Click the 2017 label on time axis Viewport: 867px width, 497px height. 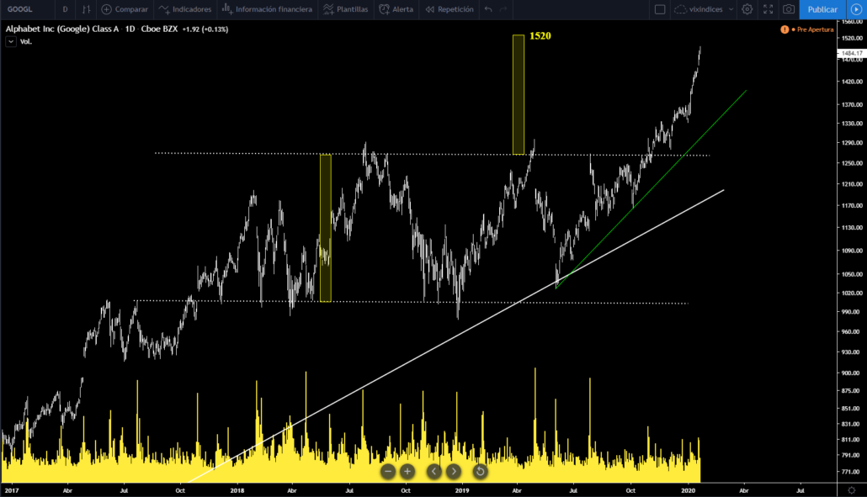pyautogui.click(x=11, y=490)
